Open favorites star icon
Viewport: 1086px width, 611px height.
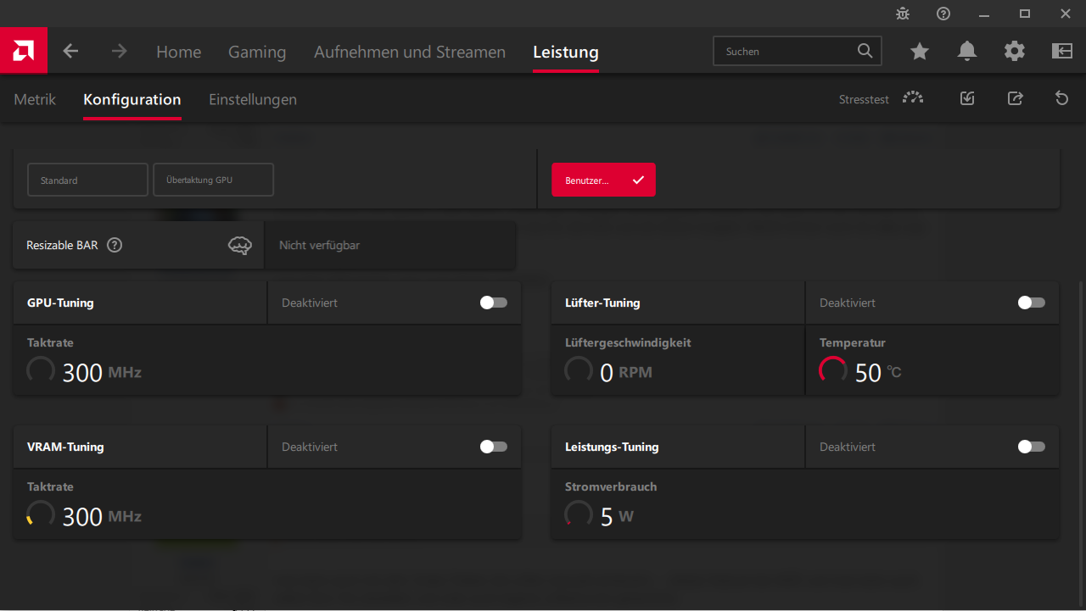tap(920, 52)
